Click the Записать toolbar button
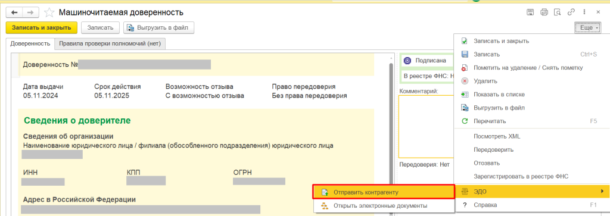Screen dimensions: 610x216 [100, 27]
